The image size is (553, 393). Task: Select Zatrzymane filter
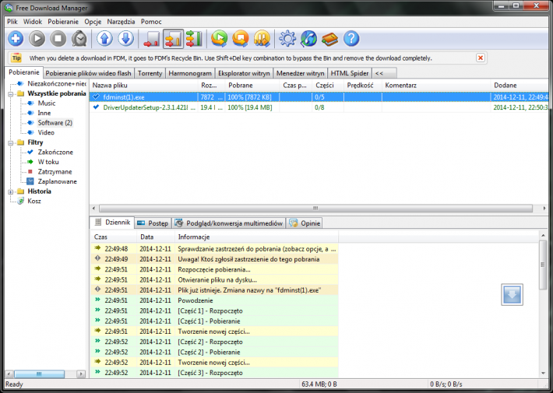point(55,172)
